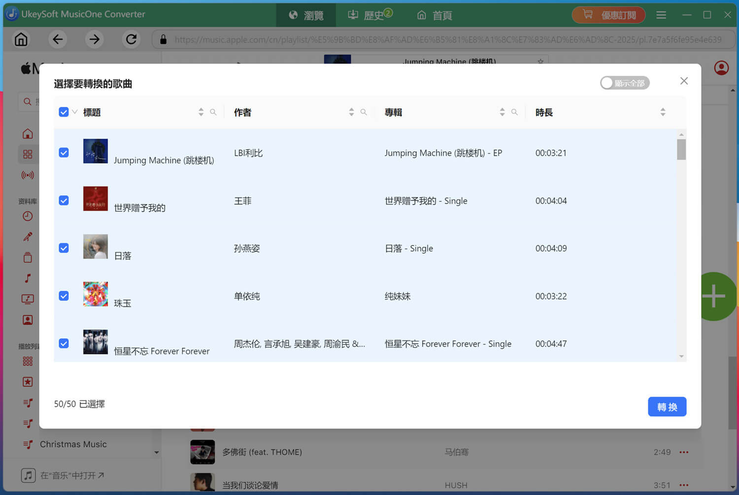This screenshot has height=495, width=739.
Task: Click the forward arrow navigation button
Action: (x=94, y=39)
